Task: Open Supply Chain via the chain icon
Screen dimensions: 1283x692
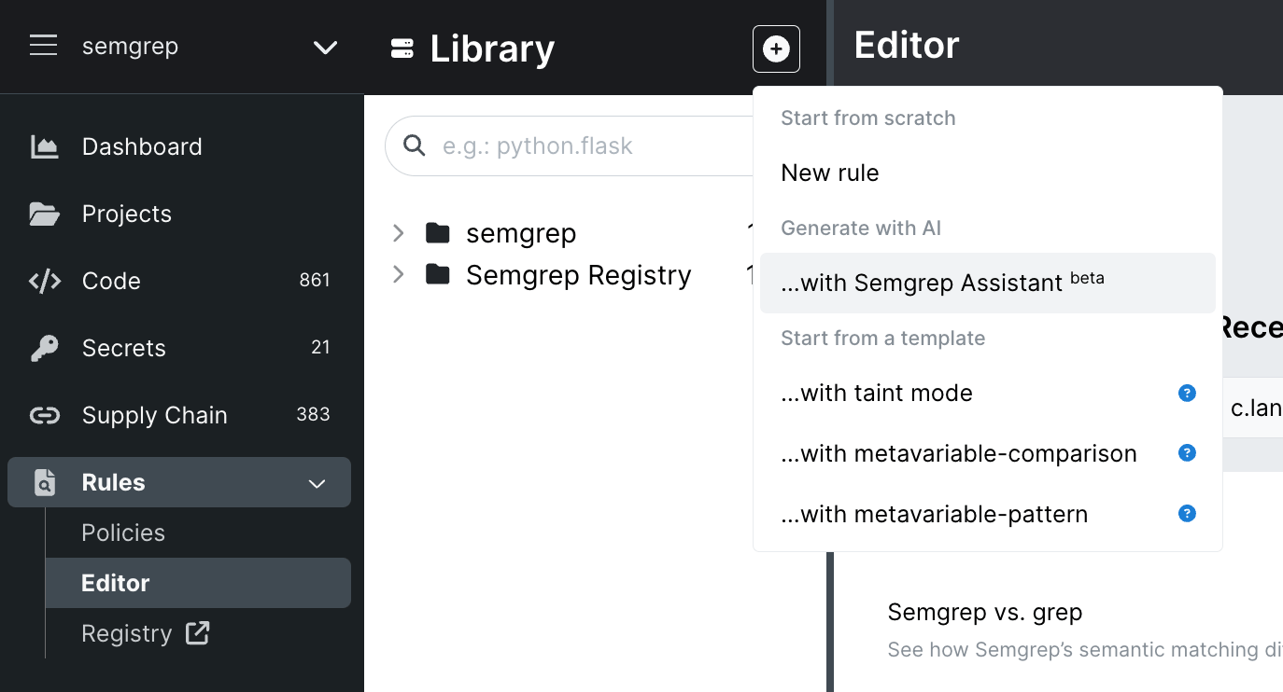Action: point(44,415)
